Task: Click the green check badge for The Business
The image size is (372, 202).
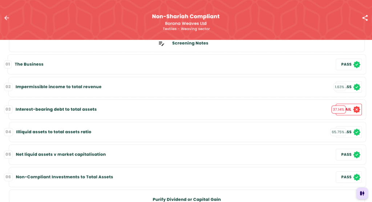Action: pos(357,65)
